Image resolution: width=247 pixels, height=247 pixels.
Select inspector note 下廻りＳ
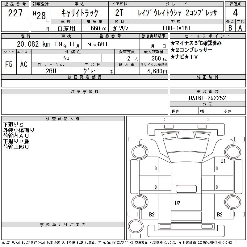tap(13, 125)
